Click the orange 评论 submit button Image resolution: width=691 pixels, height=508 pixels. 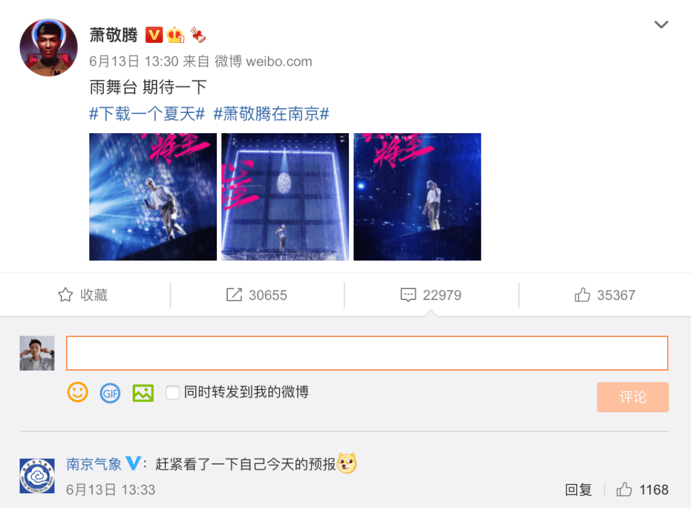click(633, 397)
